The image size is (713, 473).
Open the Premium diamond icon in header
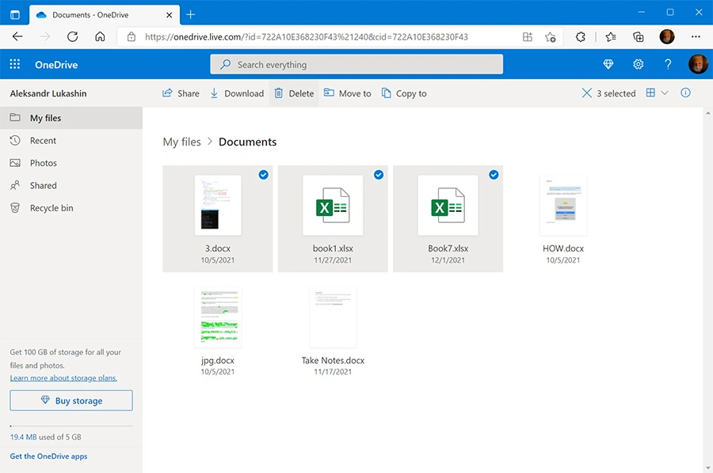coord(608,64)
